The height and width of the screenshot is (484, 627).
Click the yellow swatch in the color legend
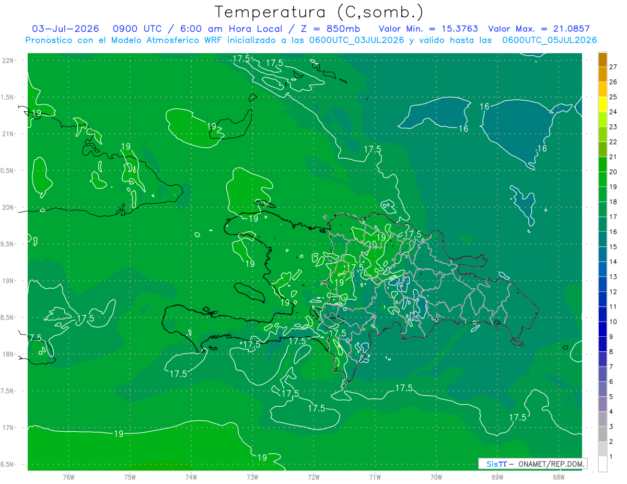[x=602, y=104]
